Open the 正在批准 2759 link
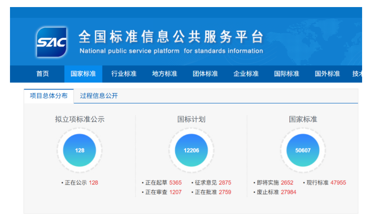 (x=211, y=192)
